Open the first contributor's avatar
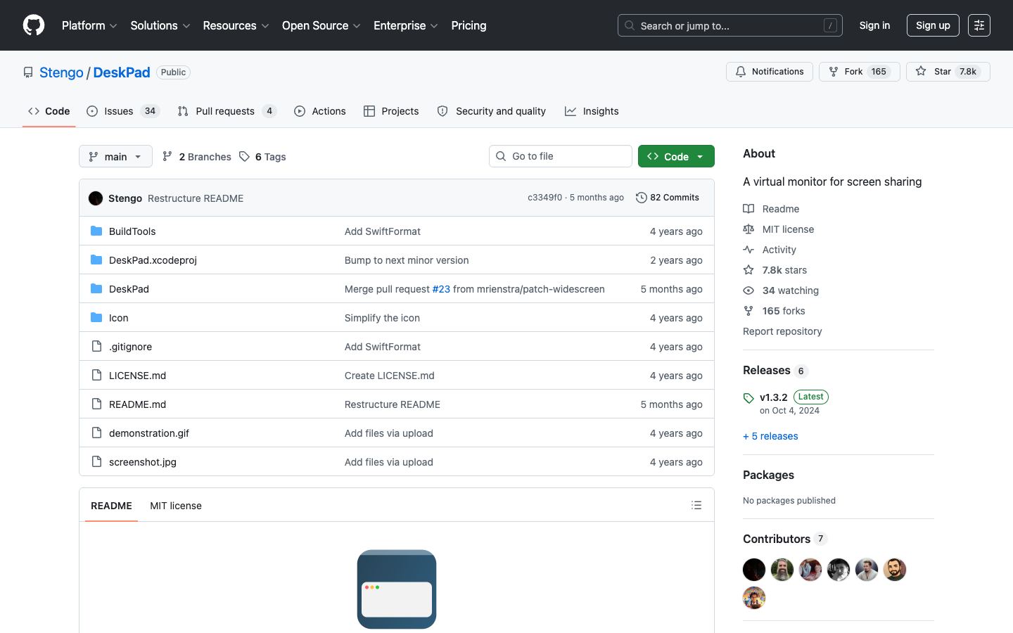The height and width of the screenshot is (633, 1013). point(754,570)
